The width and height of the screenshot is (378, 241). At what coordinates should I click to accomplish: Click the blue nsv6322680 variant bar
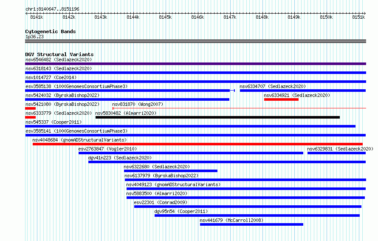(171, 171)
